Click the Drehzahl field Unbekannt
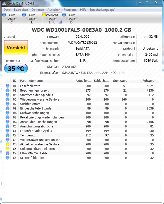The width and height of the screenshot is (164, 204). 147,49
